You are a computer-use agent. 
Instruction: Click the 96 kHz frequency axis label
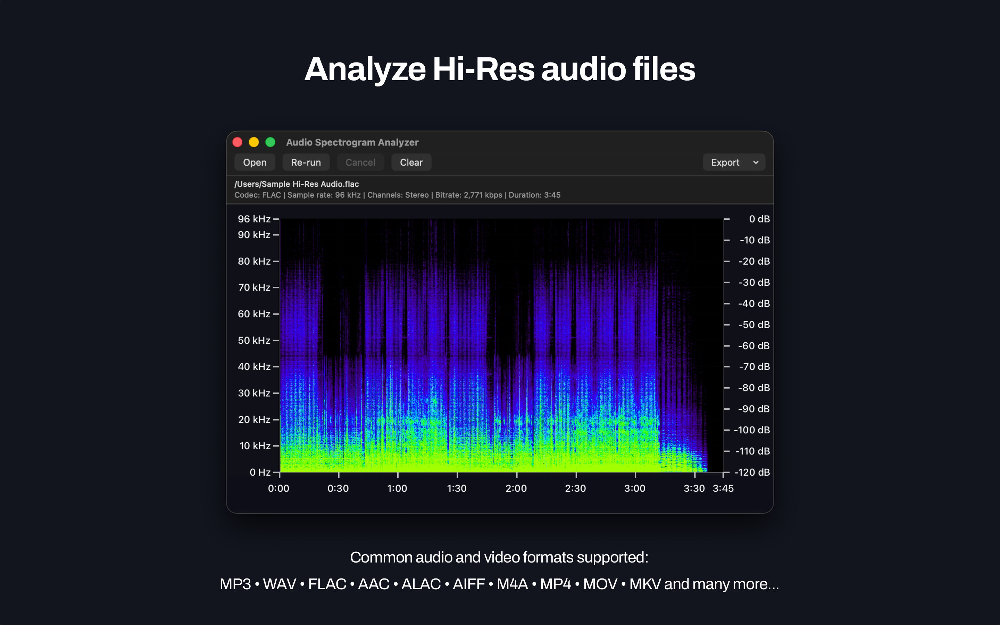pos(254,219)
